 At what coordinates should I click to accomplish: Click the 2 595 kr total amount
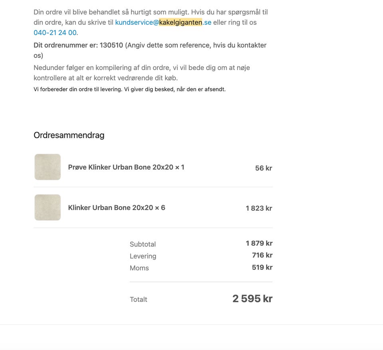(x=252, y=299)
